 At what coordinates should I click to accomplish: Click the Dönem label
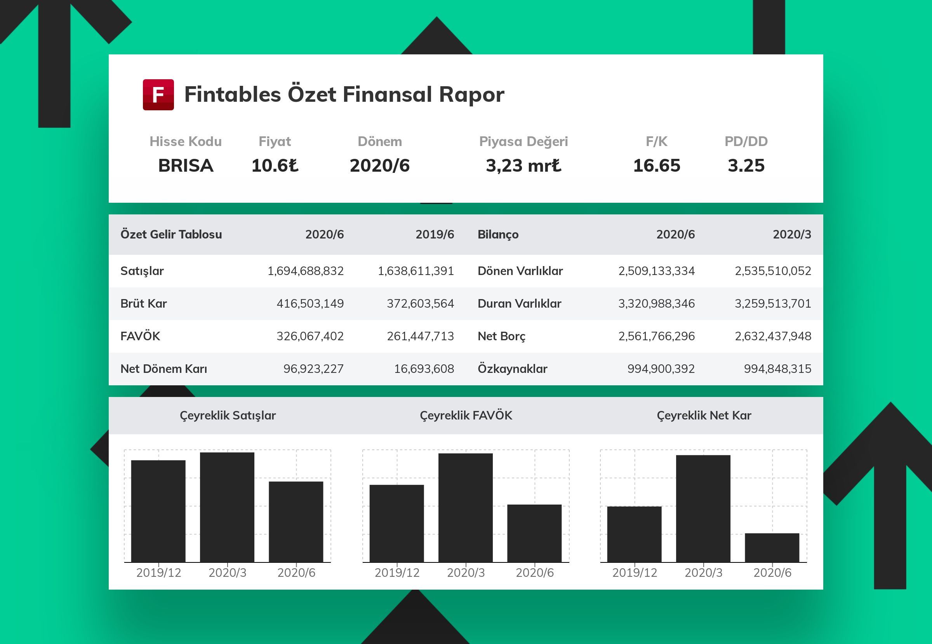[x=380, y=141]
